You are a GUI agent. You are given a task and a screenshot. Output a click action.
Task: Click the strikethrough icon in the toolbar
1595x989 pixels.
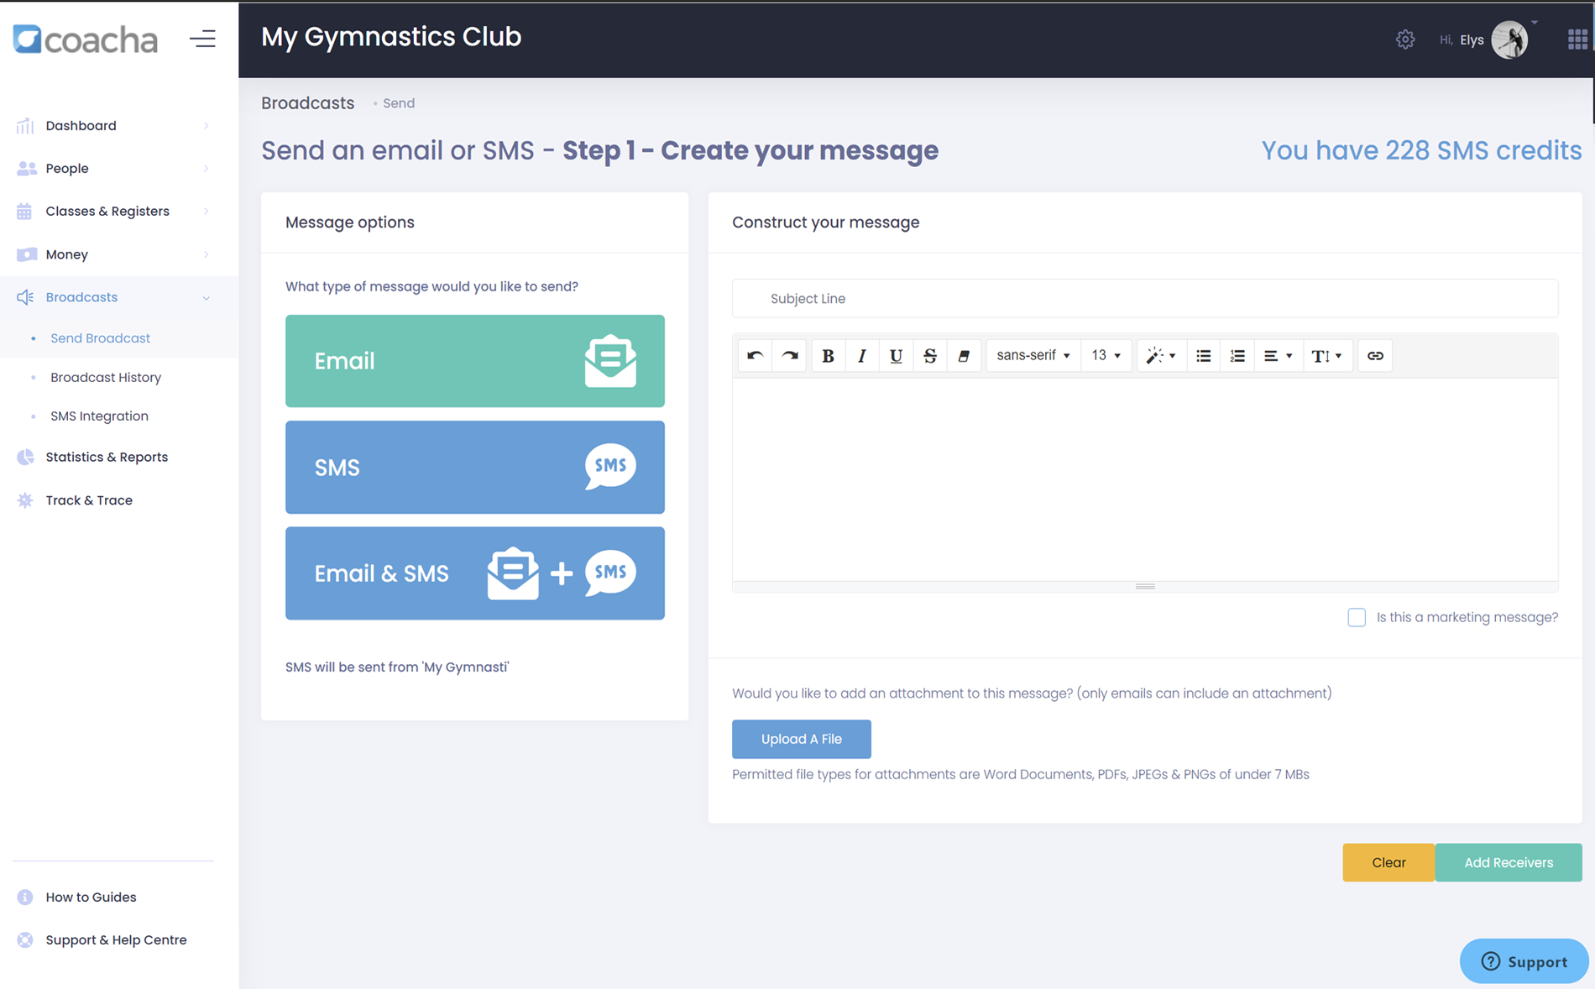(x=929, y=355)
